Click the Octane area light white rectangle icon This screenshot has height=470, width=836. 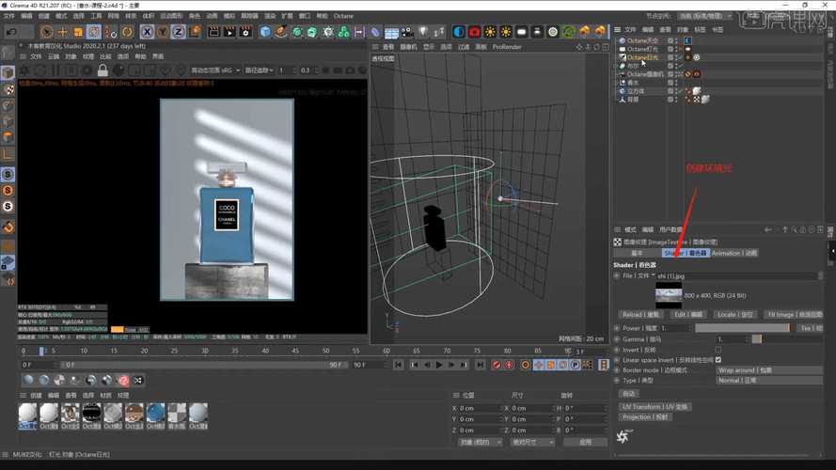[521, 33]
